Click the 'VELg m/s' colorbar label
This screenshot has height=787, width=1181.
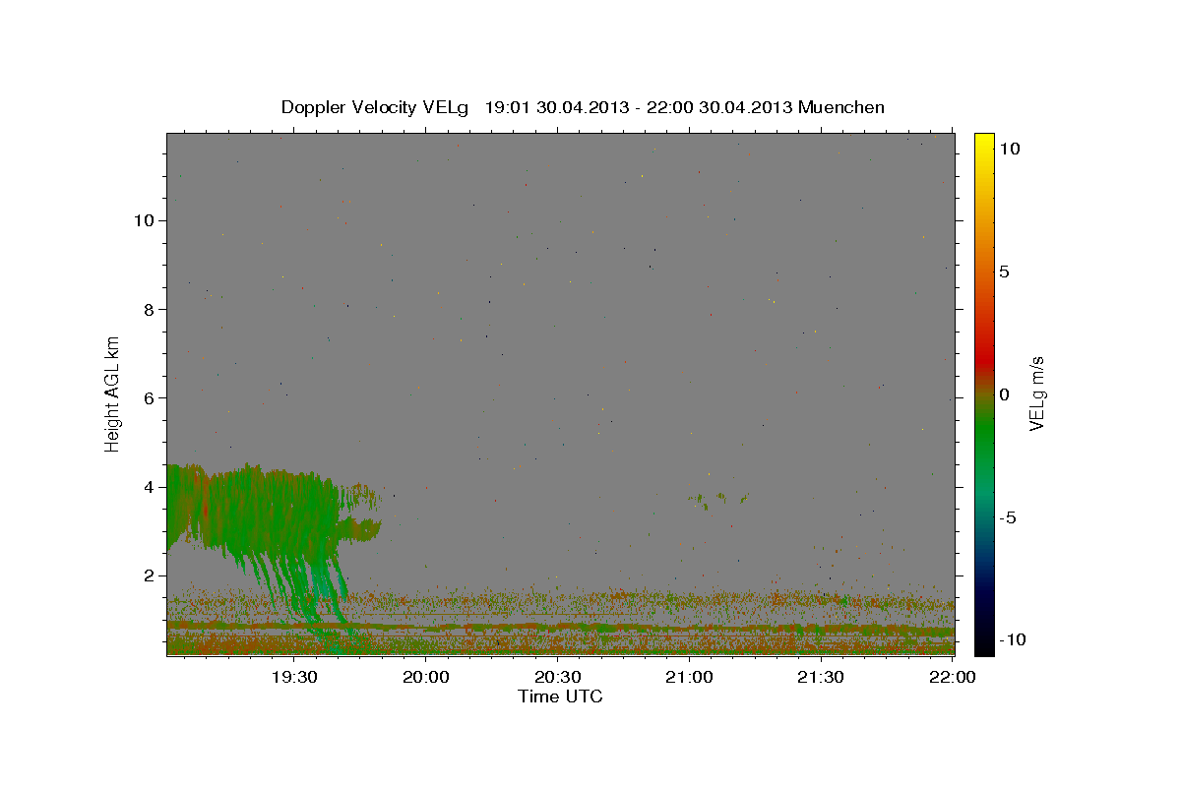click(x=1036, y=393)
